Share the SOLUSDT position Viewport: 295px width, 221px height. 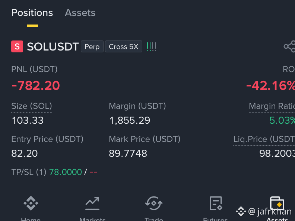coord(289,46)
